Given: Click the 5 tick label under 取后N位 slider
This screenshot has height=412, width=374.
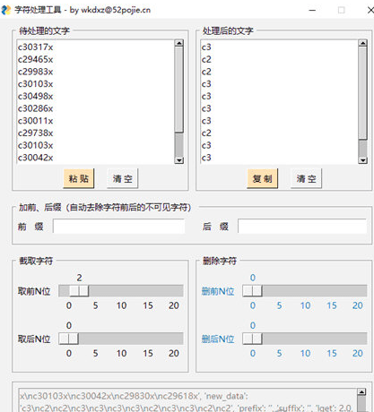Looking at the screenshot, I should [x=95, y=353].
